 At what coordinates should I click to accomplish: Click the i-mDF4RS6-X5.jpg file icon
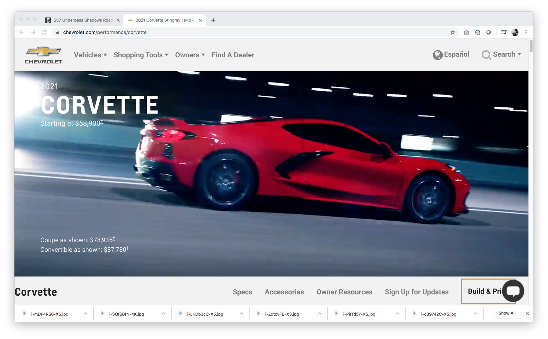point(24,314)
